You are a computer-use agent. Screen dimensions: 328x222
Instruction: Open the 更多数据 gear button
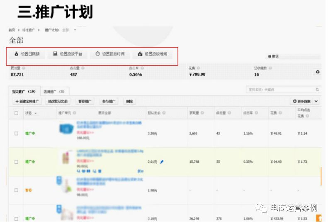pyautogui.click(x=301, y=101)
